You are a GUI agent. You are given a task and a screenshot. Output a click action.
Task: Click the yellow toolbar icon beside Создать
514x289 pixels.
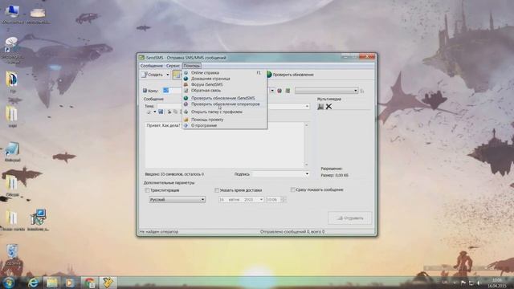click(177, 75)
